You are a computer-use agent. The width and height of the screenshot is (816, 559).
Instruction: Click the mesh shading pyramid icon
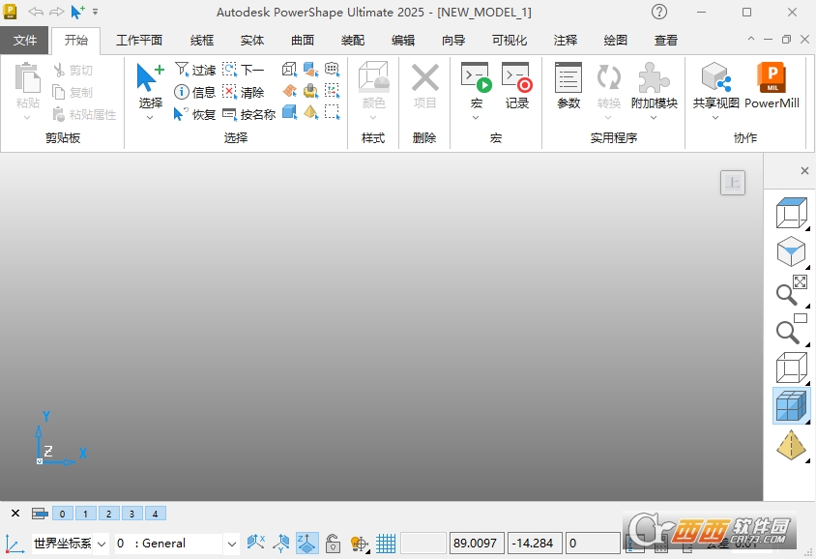791,446
